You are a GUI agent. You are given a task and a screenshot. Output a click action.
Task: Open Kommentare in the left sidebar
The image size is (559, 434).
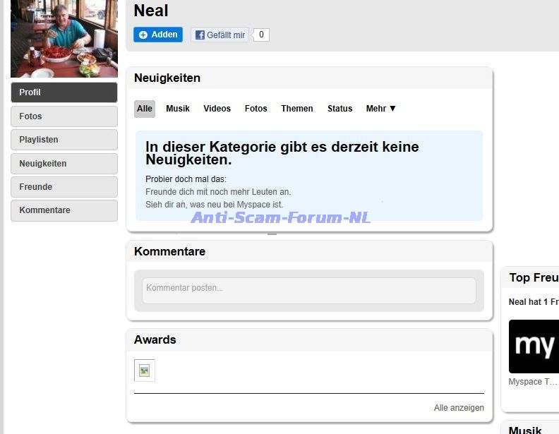tap(64, 210)
